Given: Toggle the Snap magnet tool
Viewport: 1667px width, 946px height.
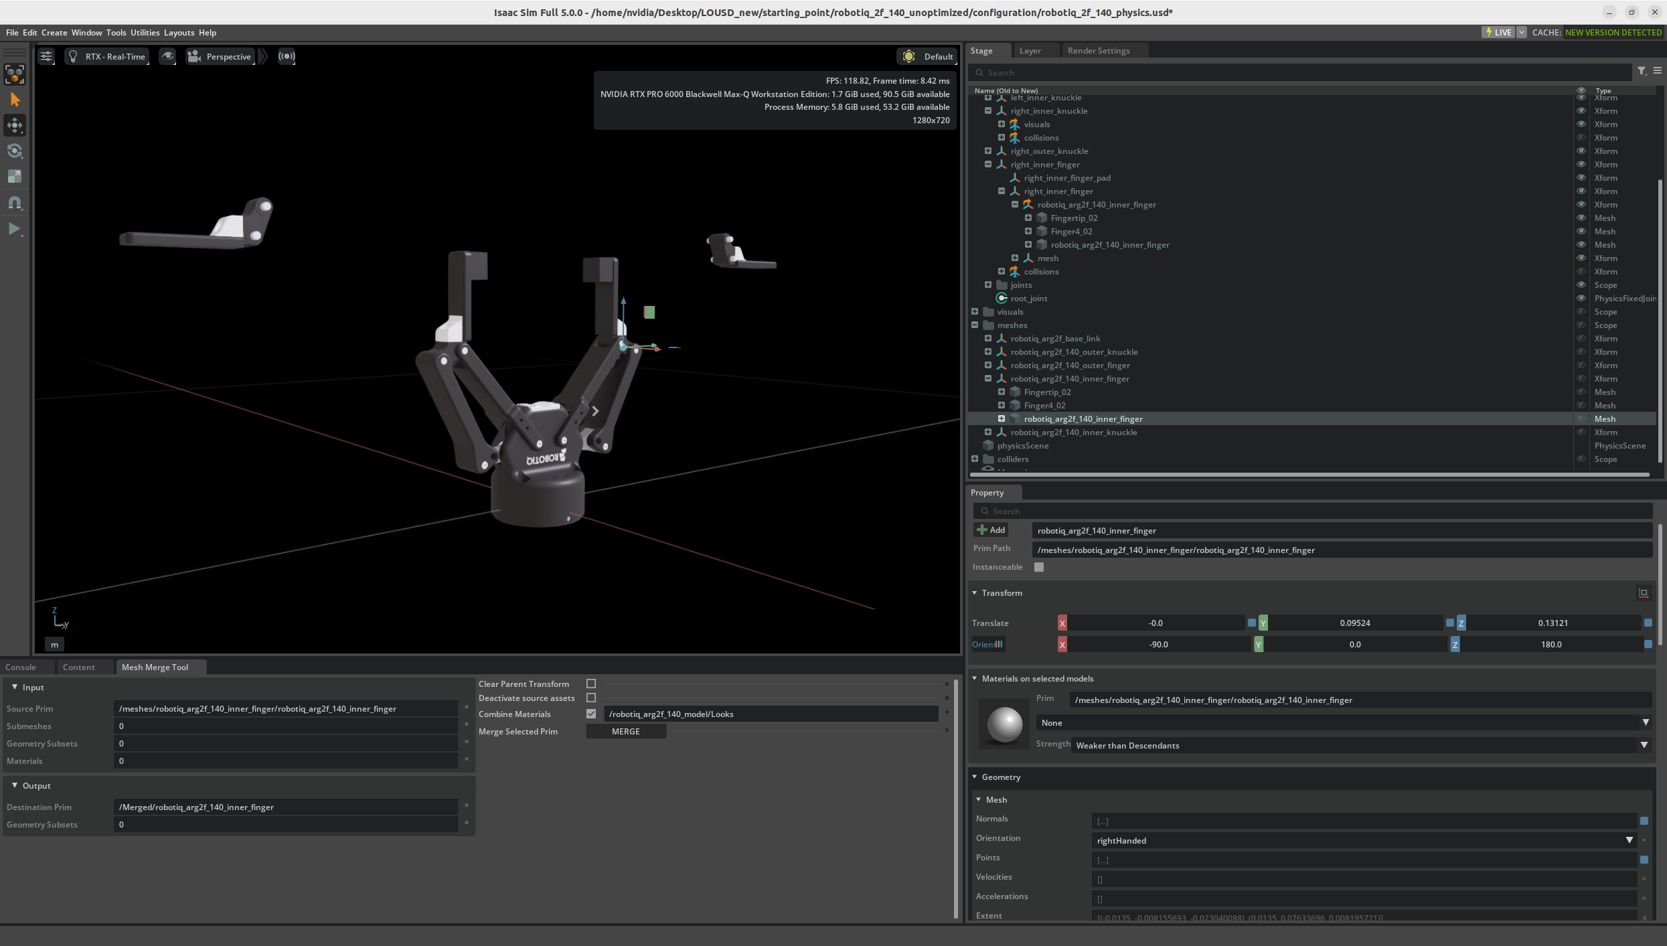Looking at the screenshot, I should 15,202.
